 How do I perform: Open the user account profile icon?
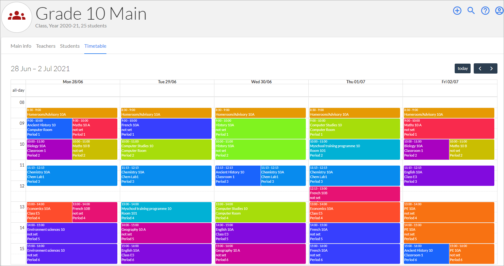click(499, 11)
